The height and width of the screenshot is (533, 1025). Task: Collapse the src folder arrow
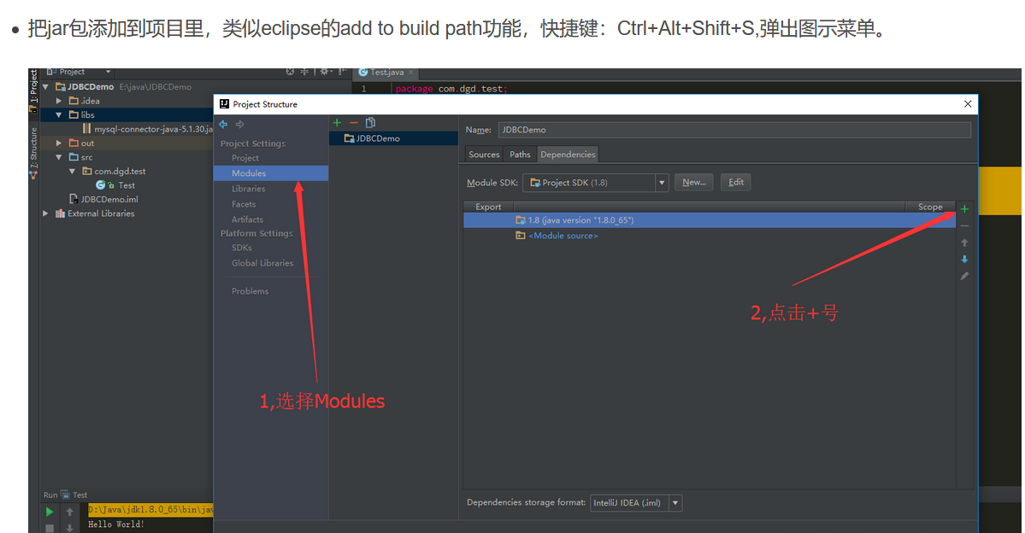point(59,157)
